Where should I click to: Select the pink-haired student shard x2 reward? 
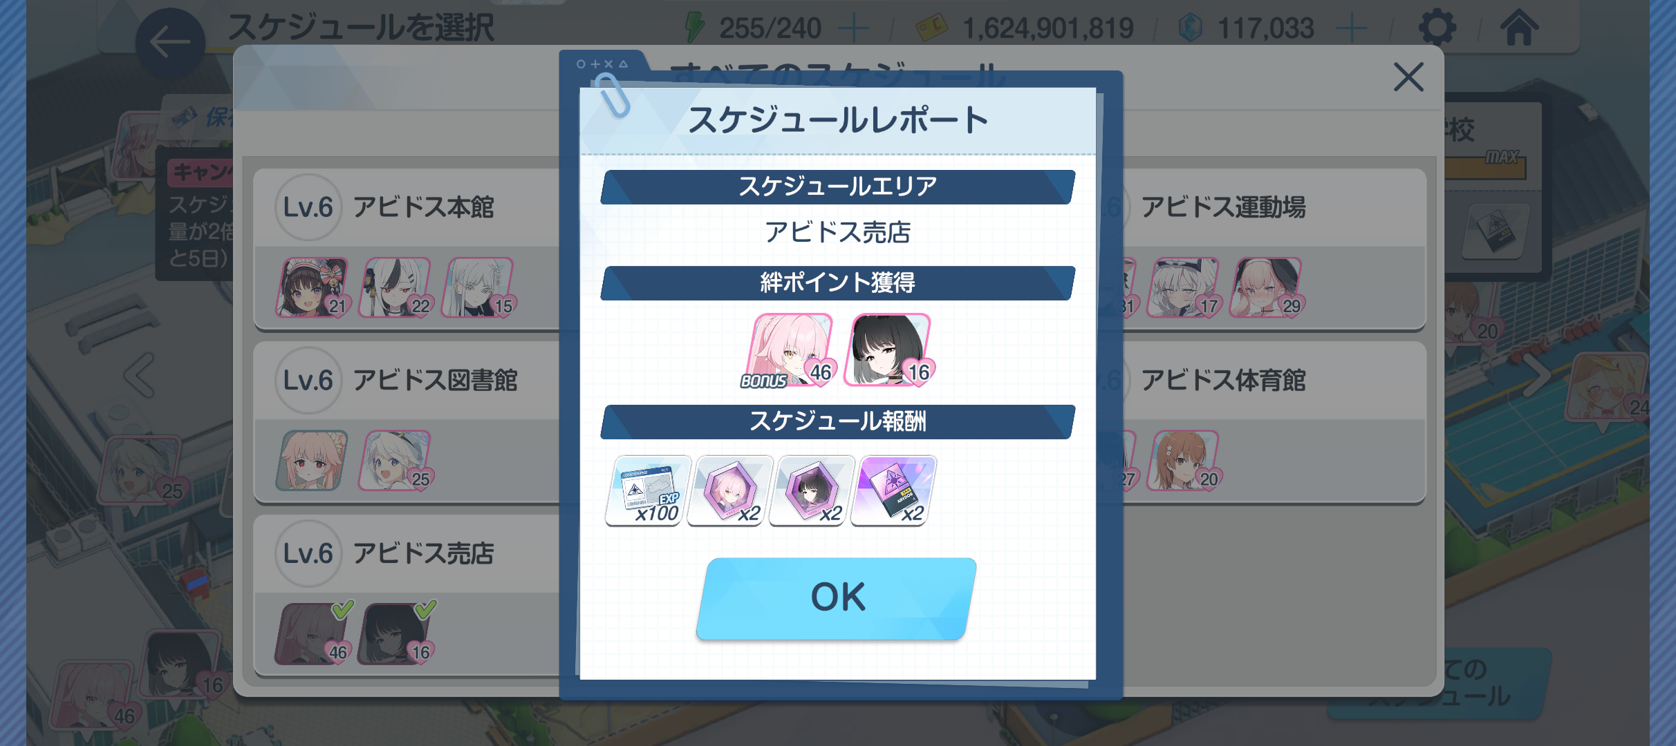coord(730,490)
